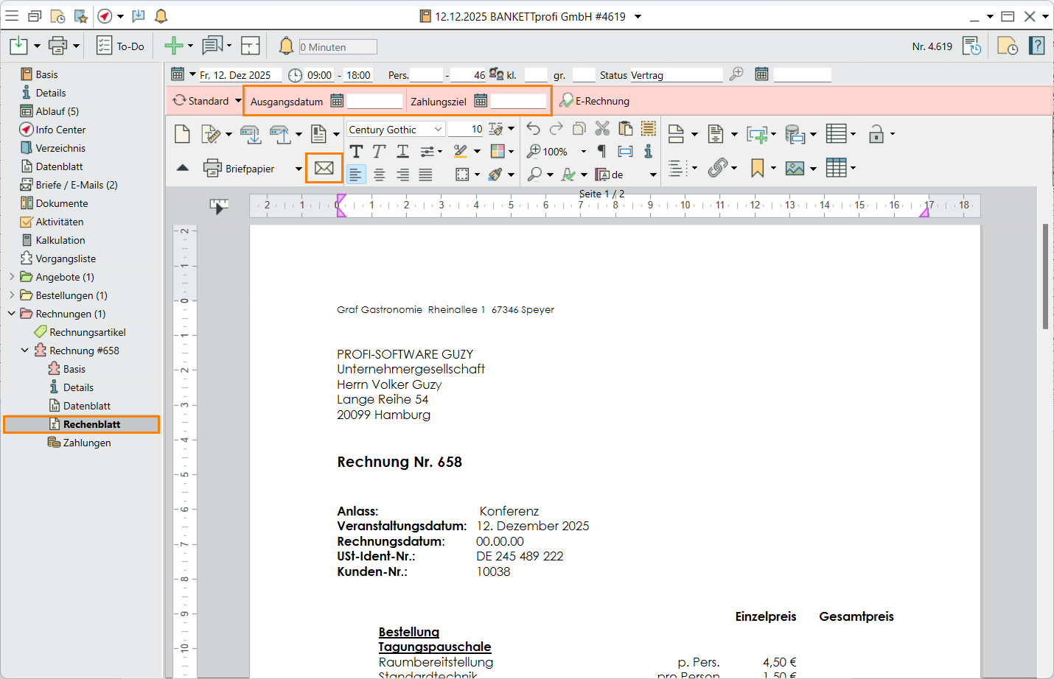Toggle italic text formatting
This screenshot has height=679, width=1054.
[x=379, y=152]
